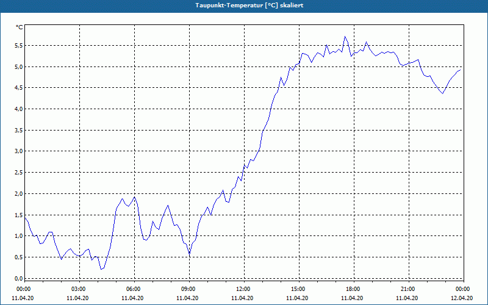The image size is (488, 305).
Task: Click the 4,0 y-axis label
Action: click(x=19, y=109)
